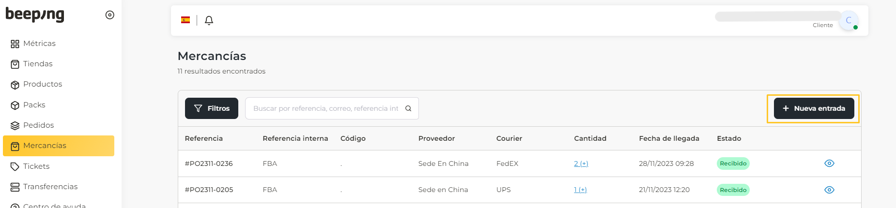This screenshot has width=896, height=208.
Task: Create a Nueva entrada
Action: point(814,108)
